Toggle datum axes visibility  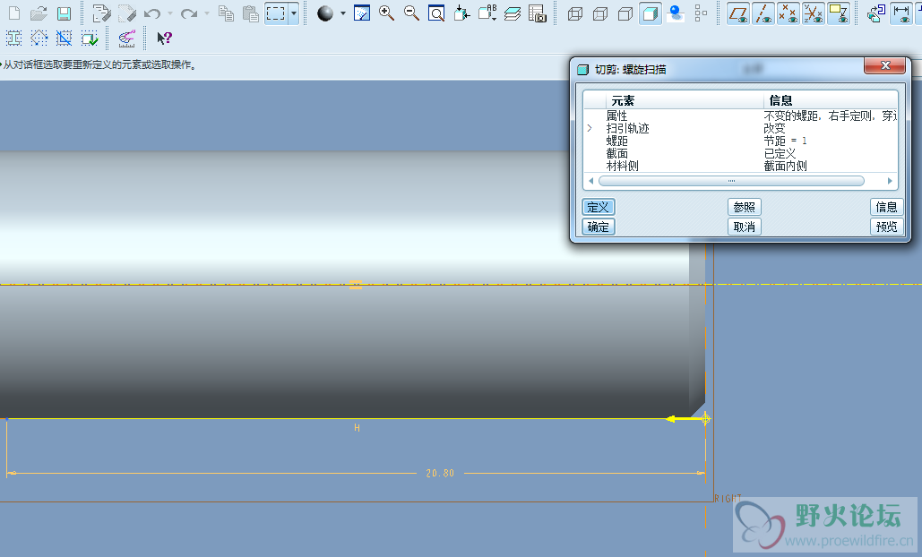(763, 13)
